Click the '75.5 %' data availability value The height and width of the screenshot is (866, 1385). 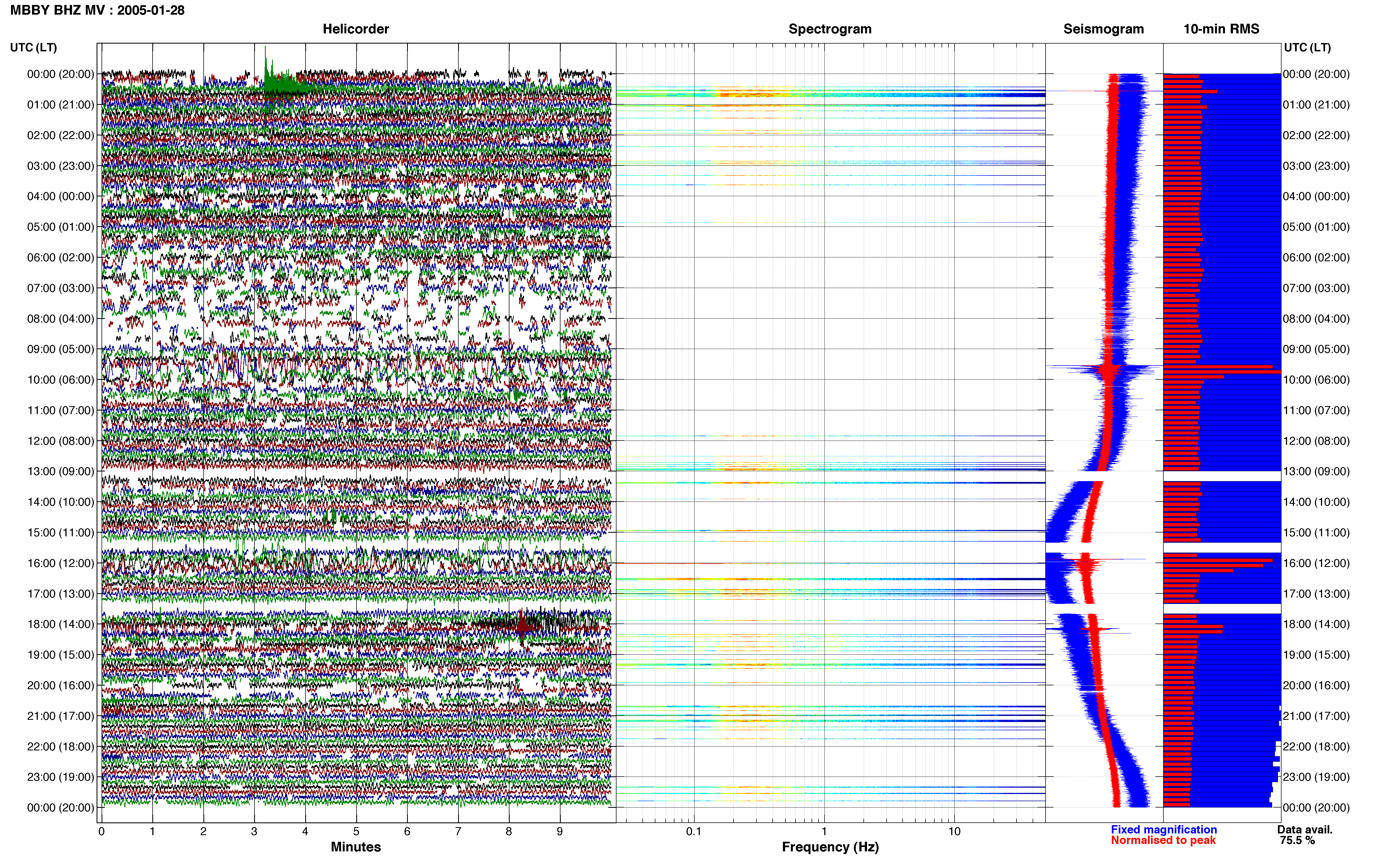click(x=1297, y=840)
